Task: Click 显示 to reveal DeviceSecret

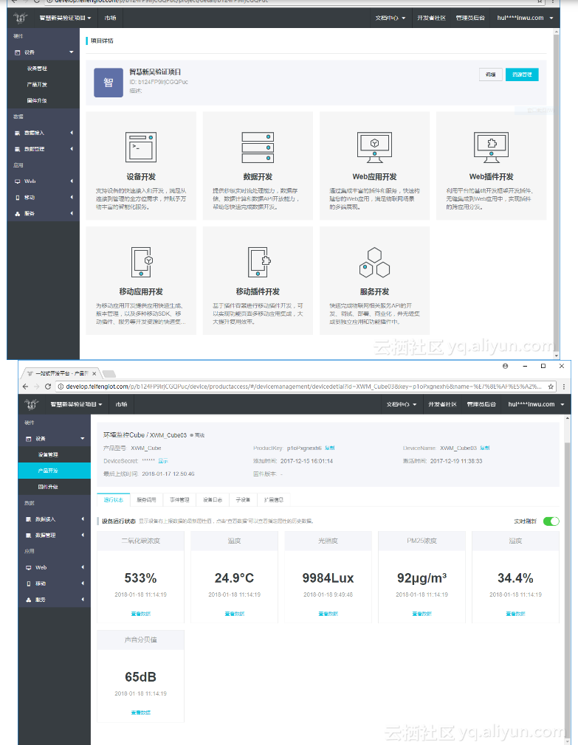Action: point(163,461)
